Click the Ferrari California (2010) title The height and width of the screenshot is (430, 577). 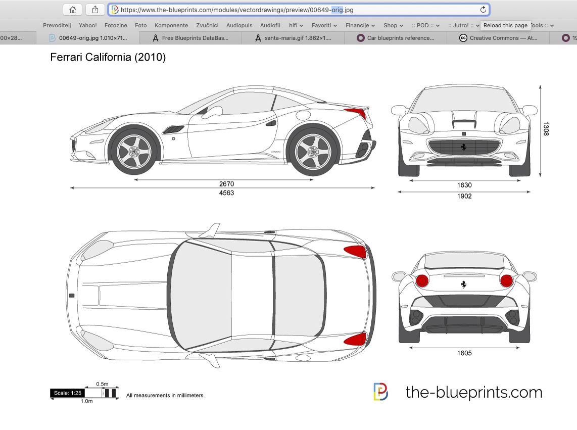[x=108, y=57]
